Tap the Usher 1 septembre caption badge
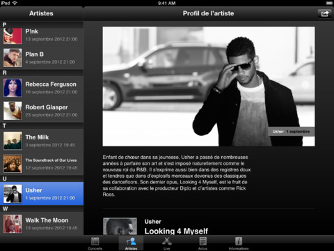334x251 pixels. pyautogui.click(x=291, y=132)
